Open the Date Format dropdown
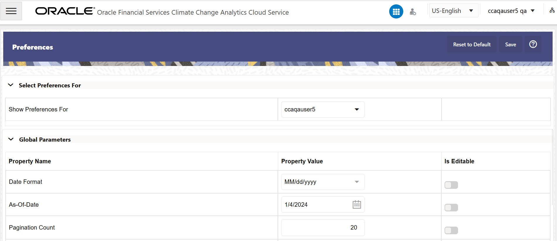The width and height of the screenshot is (557, 241). pyautogui.click(x=323, y=182)
